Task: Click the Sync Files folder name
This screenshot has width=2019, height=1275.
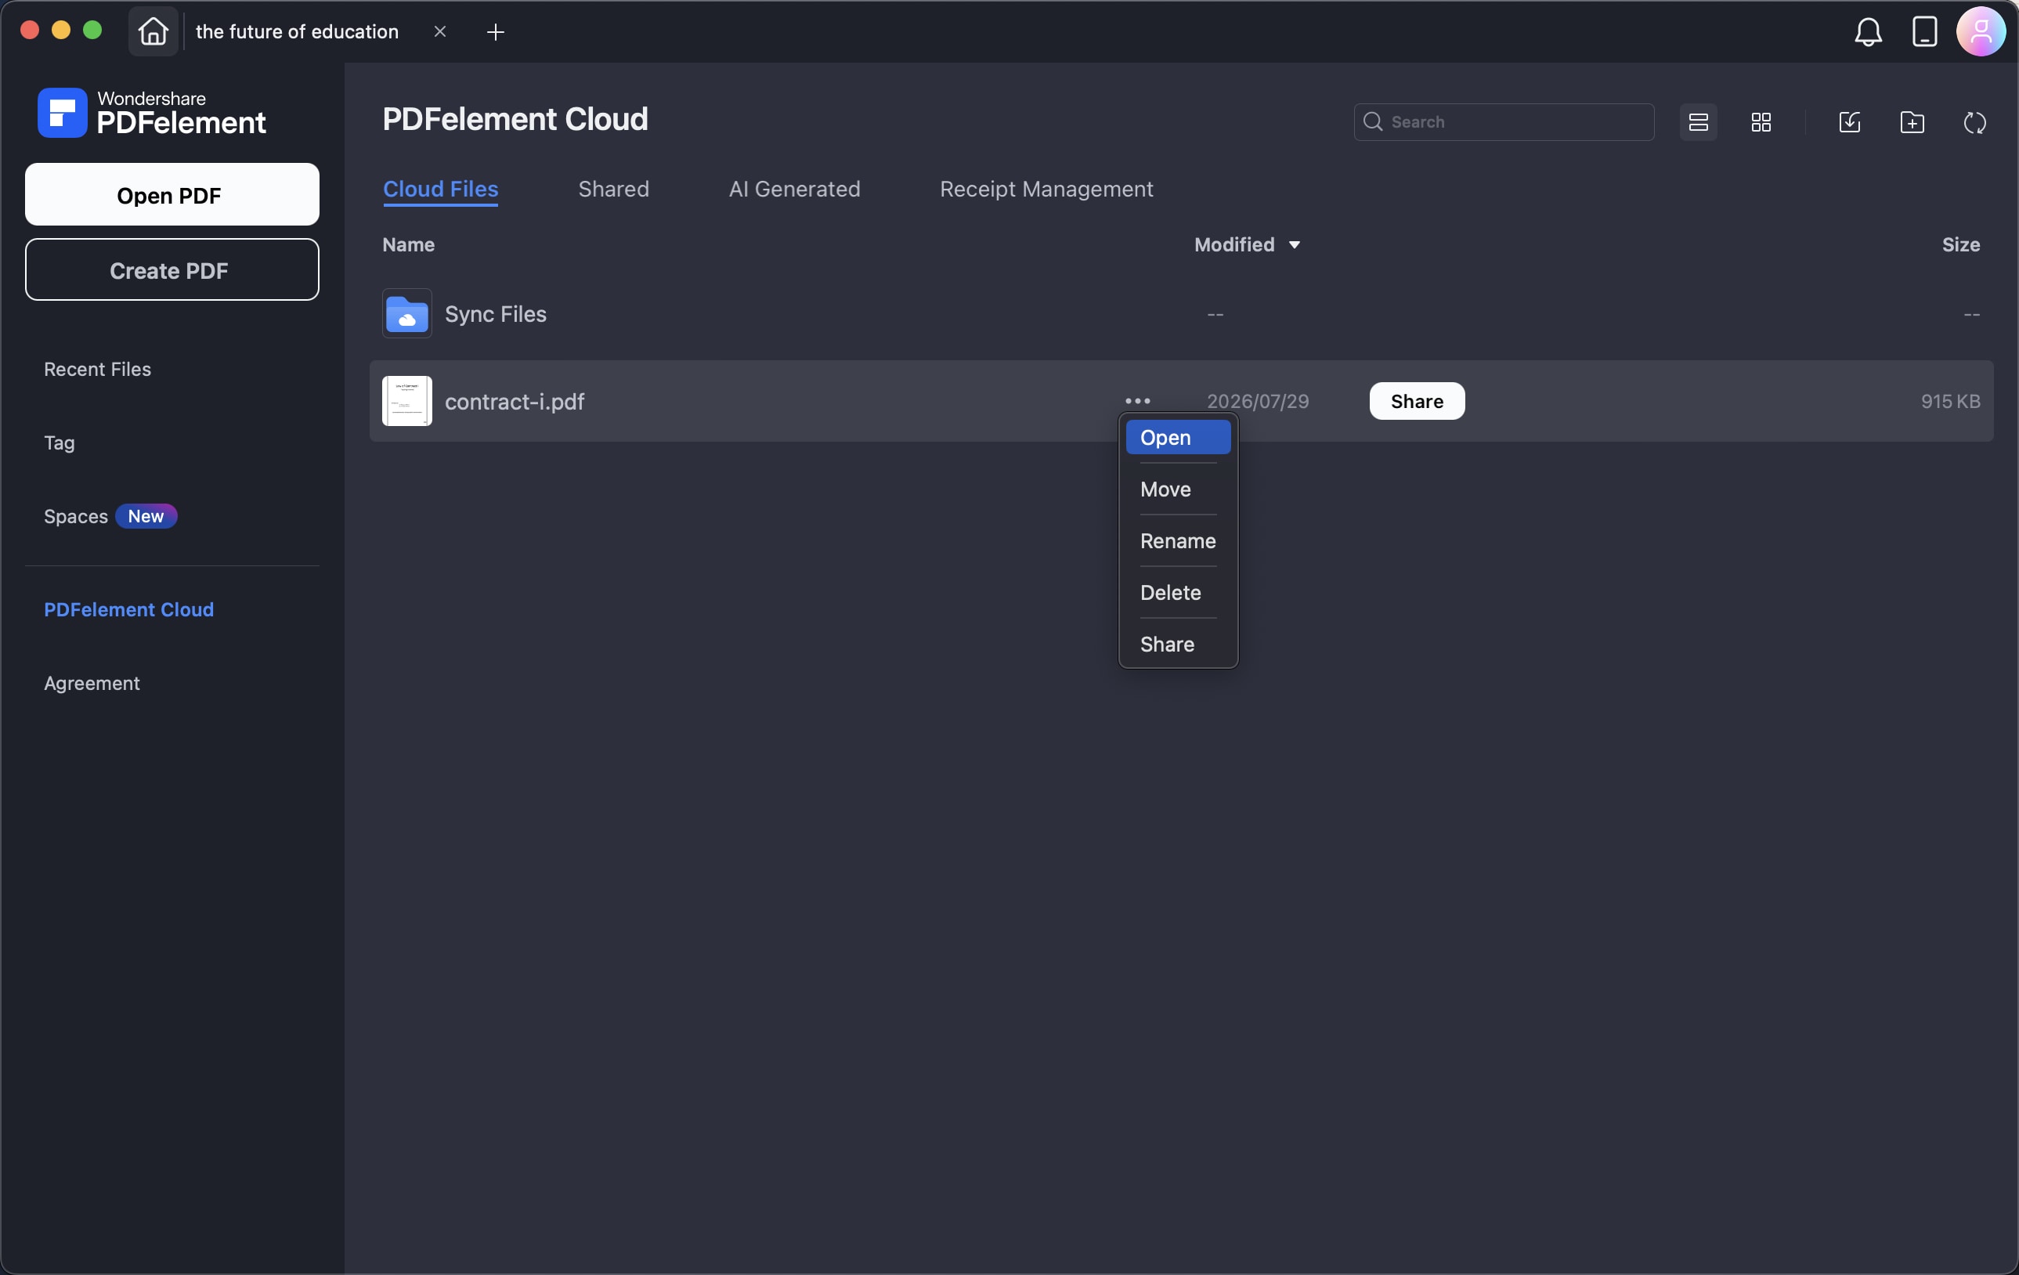Action: 495,314
